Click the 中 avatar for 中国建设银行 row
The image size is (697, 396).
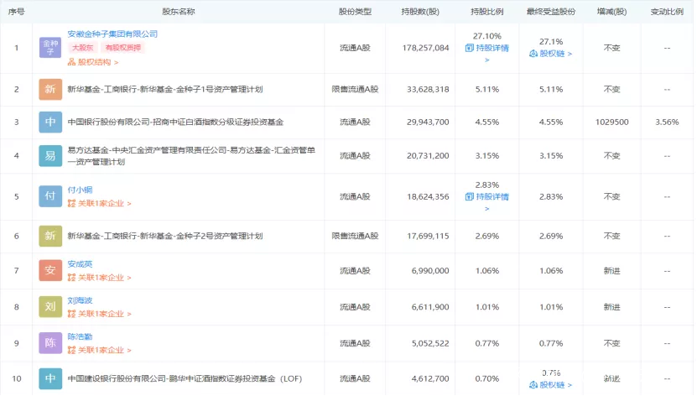pos(50,379)
